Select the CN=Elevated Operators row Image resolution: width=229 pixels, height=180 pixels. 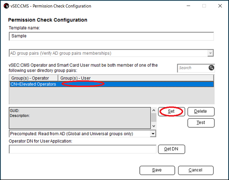112,84
